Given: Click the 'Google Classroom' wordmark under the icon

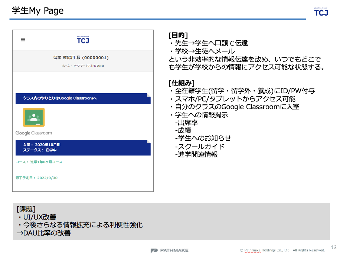Looking at the screenshot, I should pos(34,133).
